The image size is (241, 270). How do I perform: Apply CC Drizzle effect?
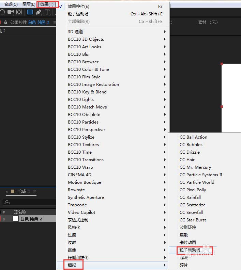(x=205, y=152)
